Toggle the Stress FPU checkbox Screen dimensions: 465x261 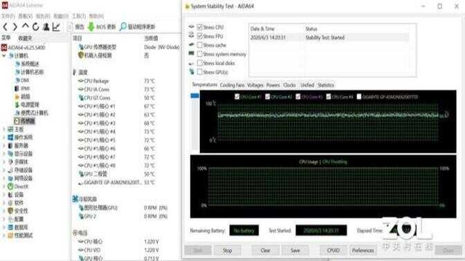(x=199, y=36)
